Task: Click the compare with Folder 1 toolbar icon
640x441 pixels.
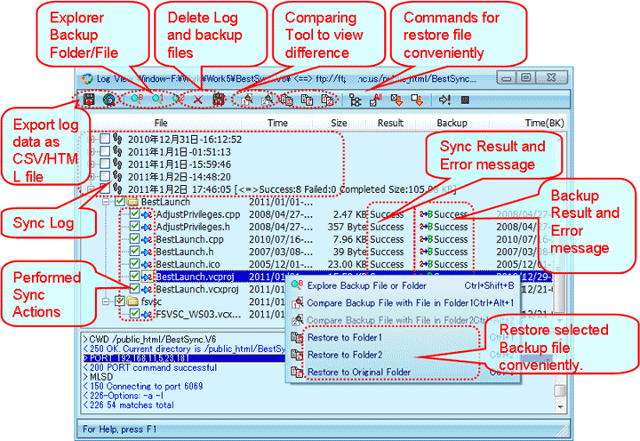Action: (x=246, y=100)
